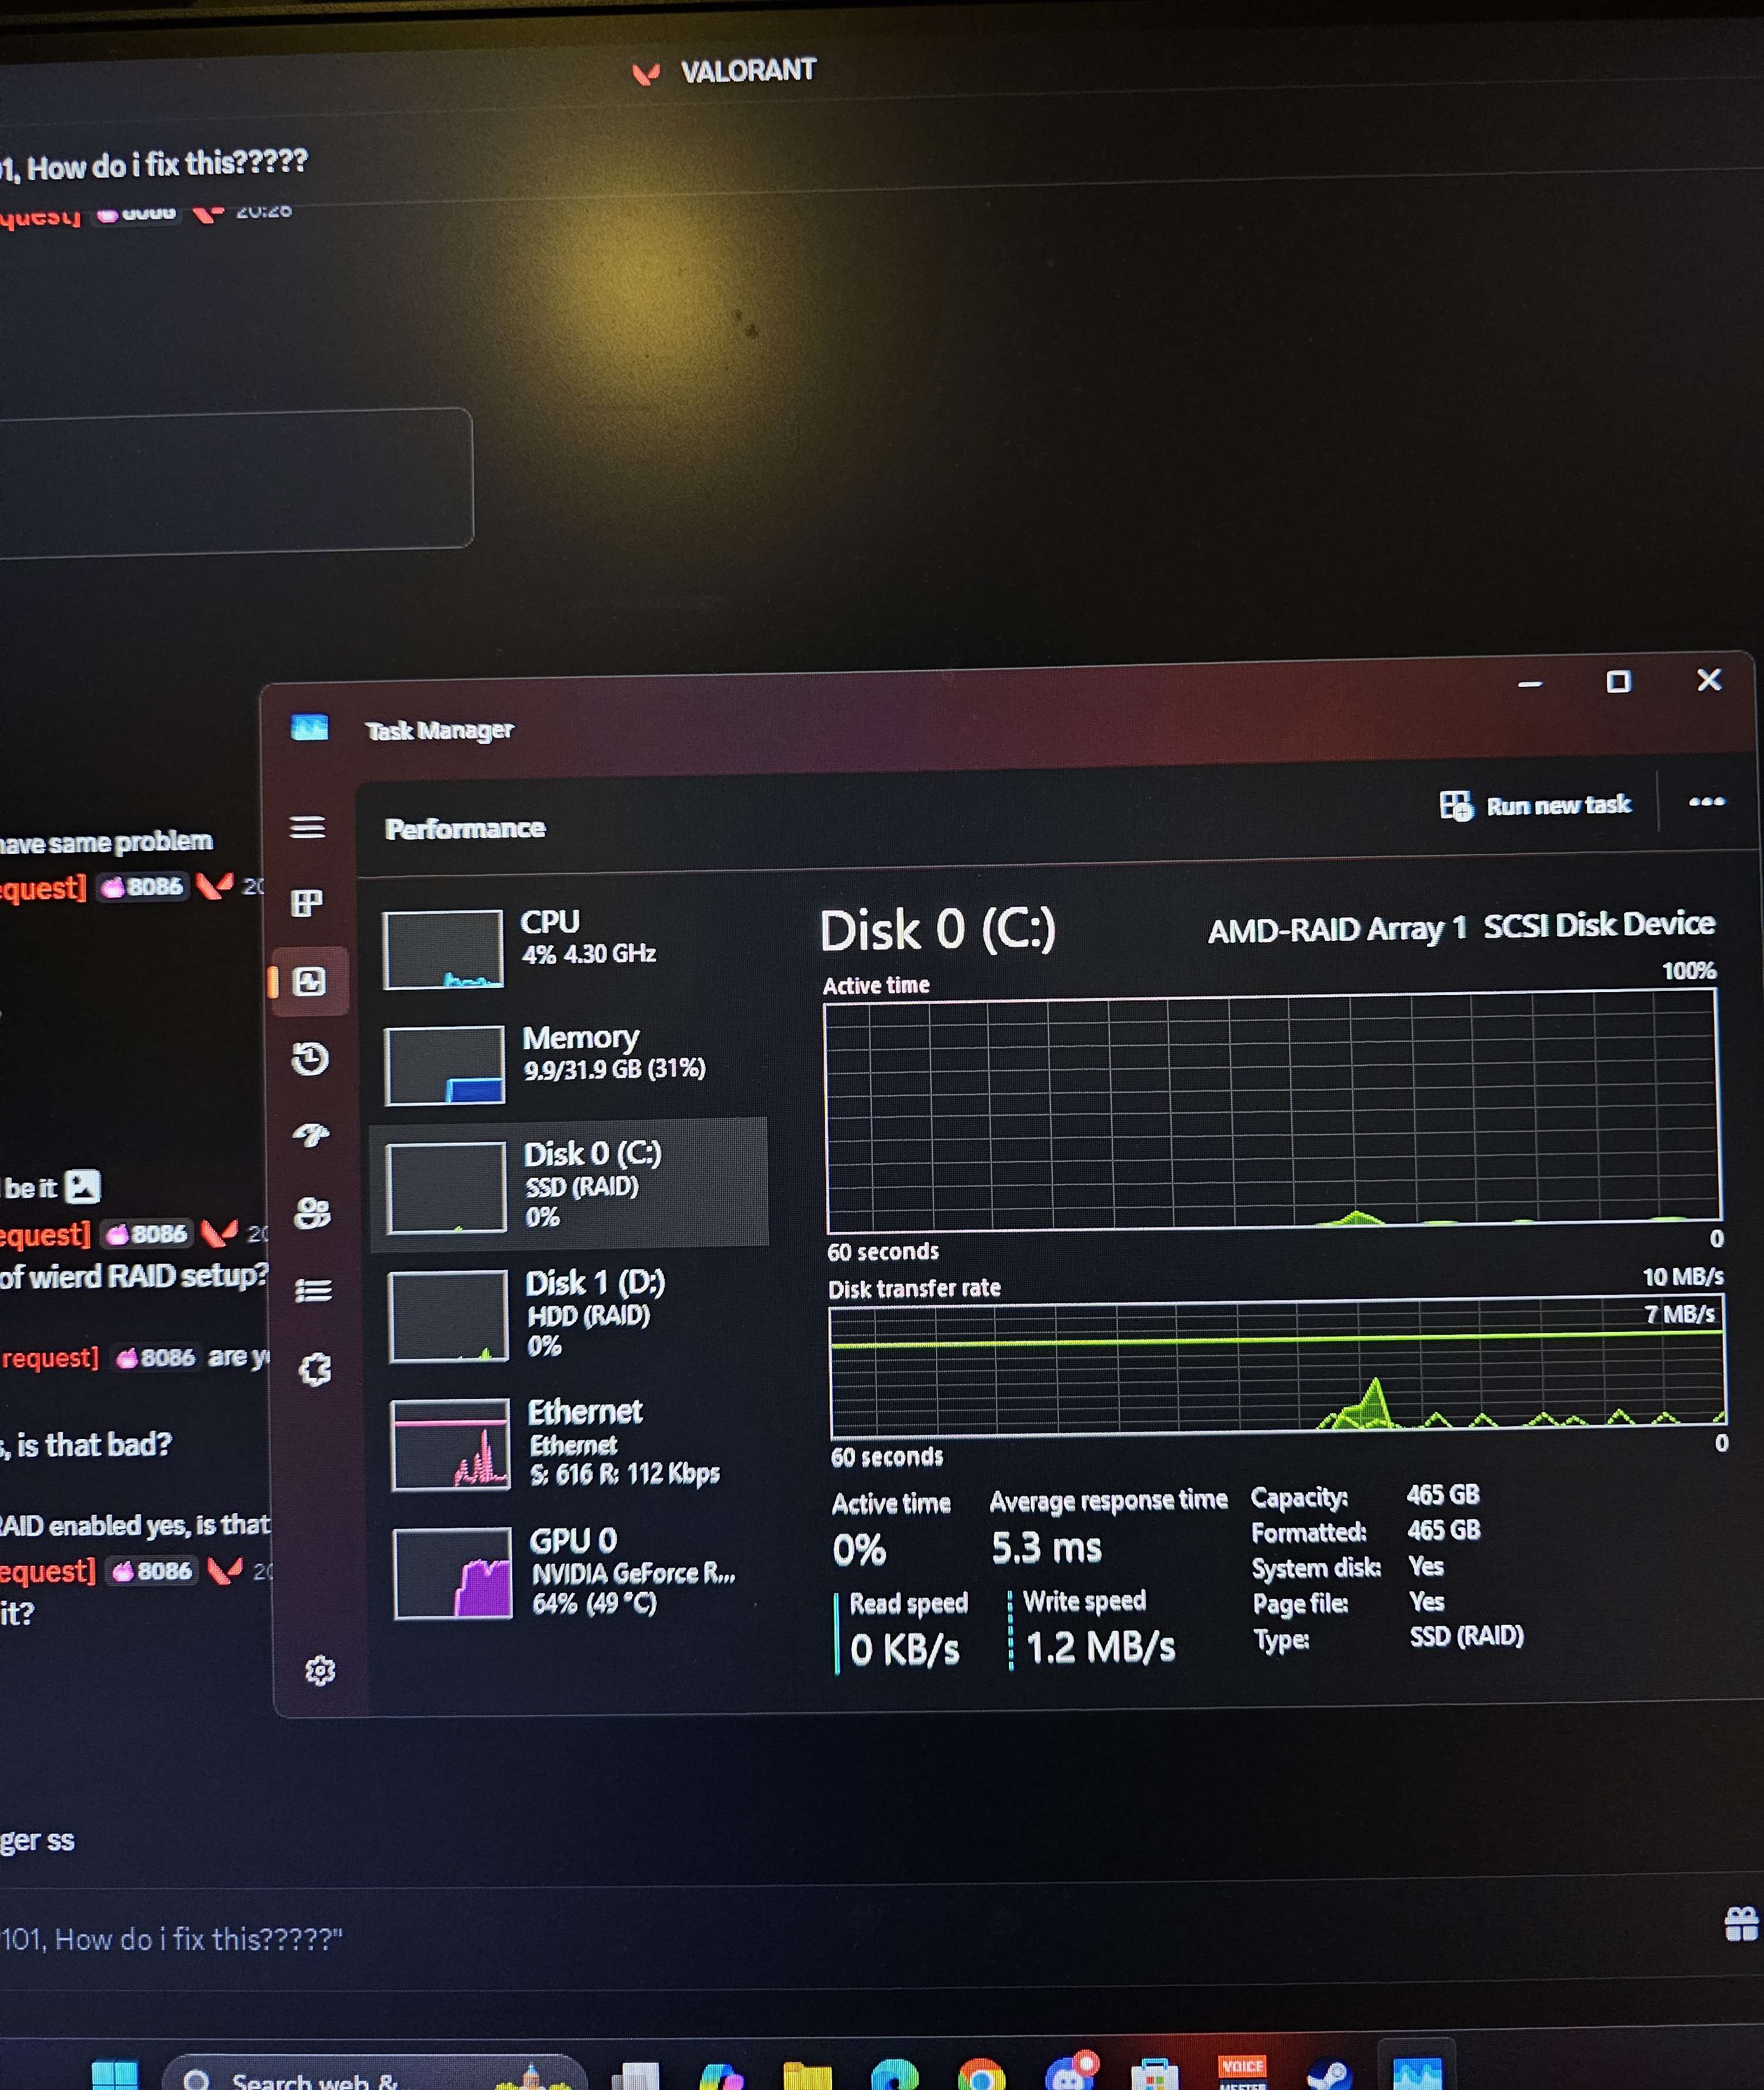
Task: Open App history page in Task Manager
Action: 310,1058
